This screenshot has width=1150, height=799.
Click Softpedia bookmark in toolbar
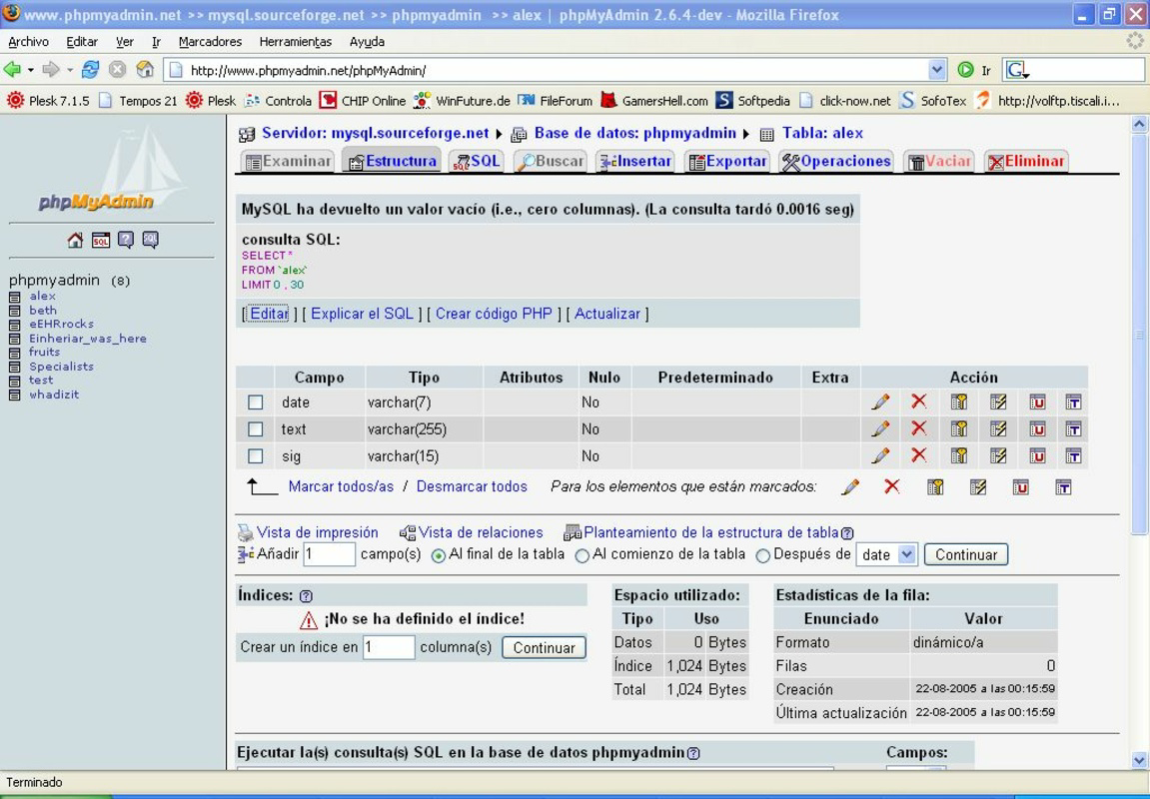753,101
